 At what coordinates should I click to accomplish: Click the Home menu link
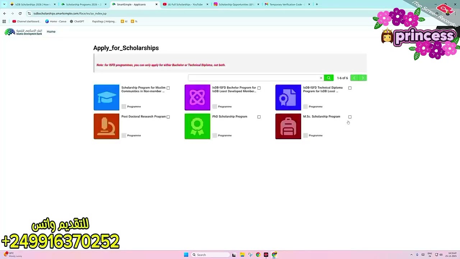51,32
